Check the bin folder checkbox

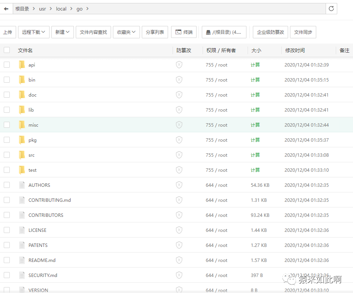[x=7, y=80]
